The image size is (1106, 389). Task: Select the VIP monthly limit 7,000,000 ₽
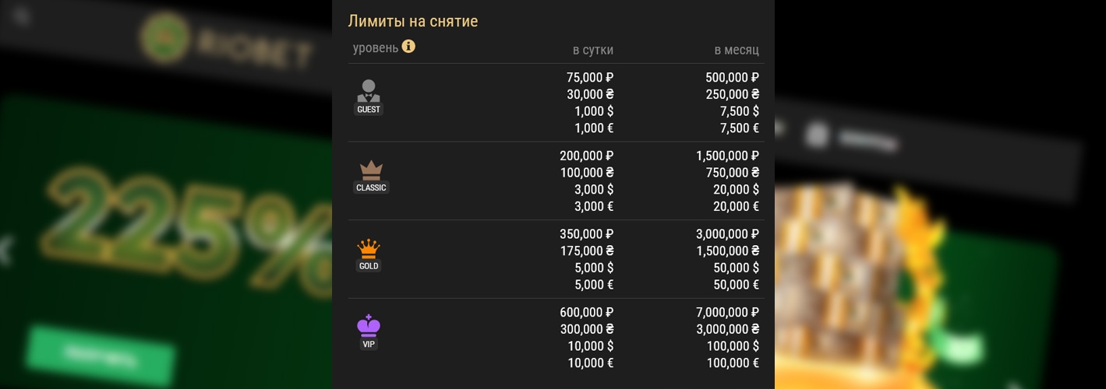pos(727,312)
